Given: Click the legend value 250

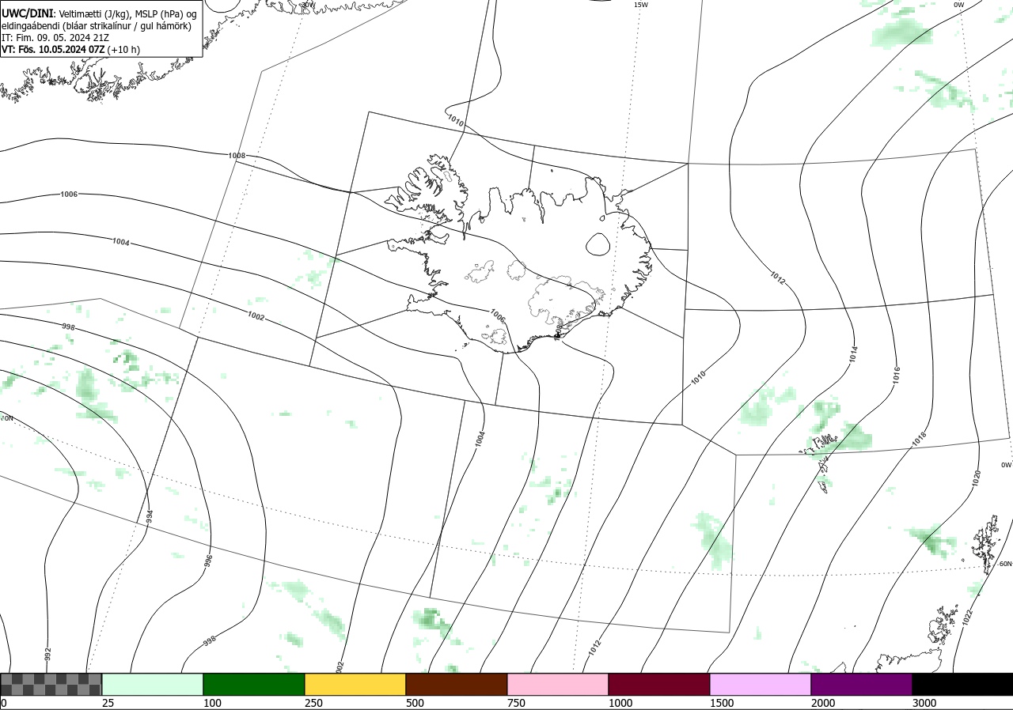Looking at the screenshot, I should click(313, 703).
